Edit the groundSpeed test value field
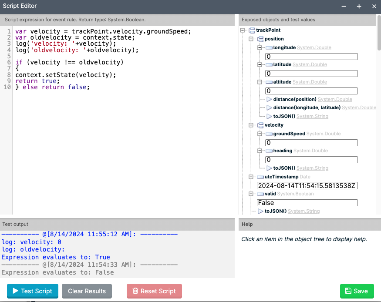Image resolution: width=381 pixels, height=302 pixels. point(311,143)
